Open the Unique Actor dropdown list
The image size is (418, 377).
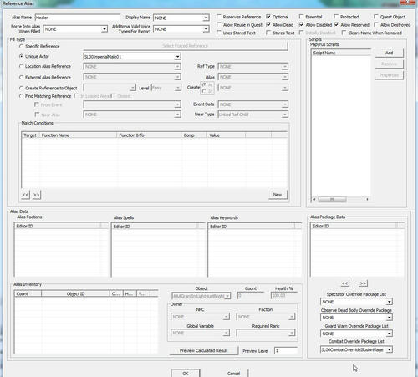(x=177, y=57)
